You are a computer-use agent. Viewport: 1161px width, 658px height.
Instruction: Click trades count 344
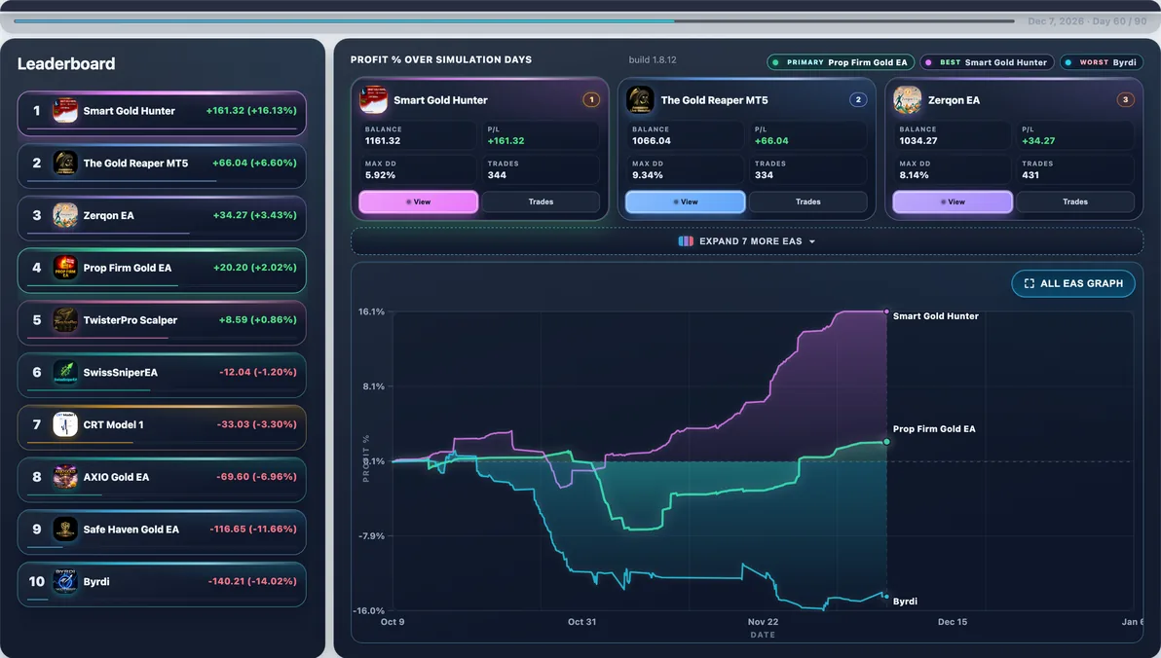[497, 175]
